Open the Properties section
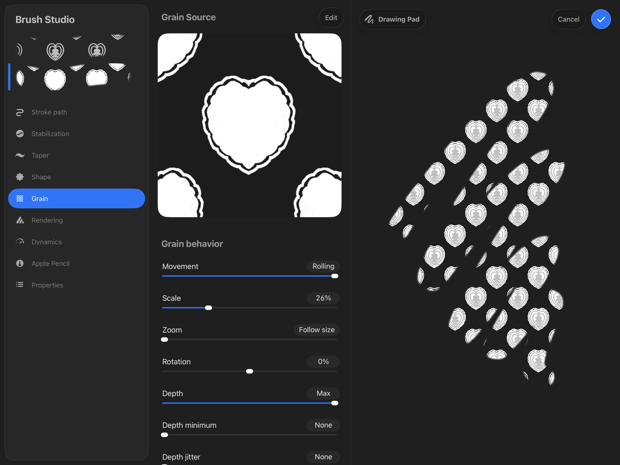Screen dimensions: 620x465 pos(77,285)
